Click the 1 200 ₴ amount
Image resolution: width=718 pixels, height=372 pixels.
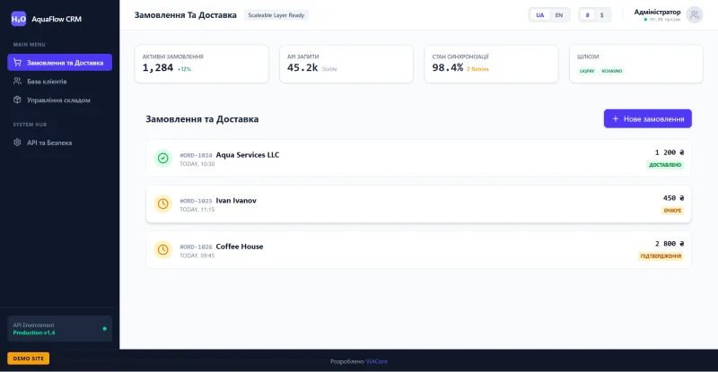coord(670,152)
